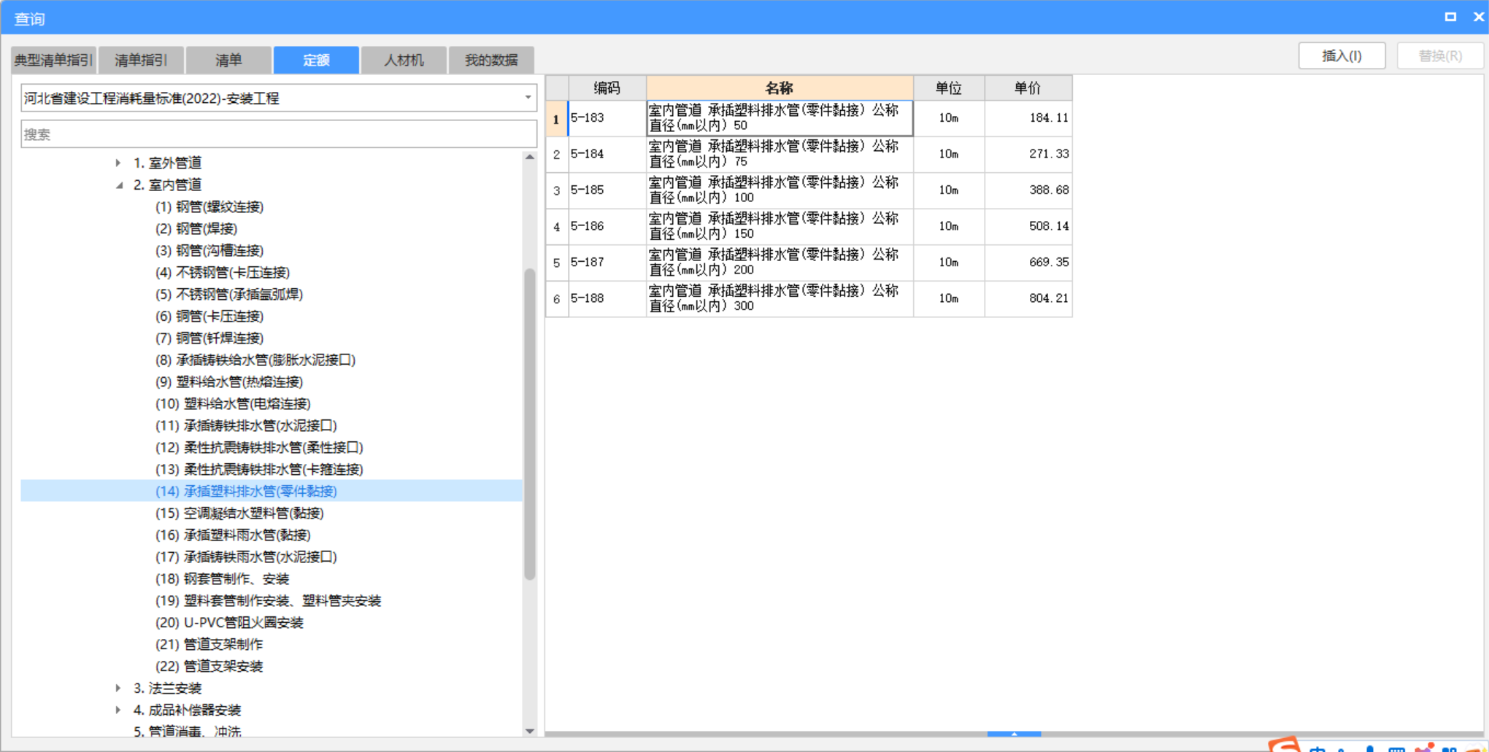Select (18) 钢套管制作、安装
This screenshot has height=752, width=1489.
(223, 578)
